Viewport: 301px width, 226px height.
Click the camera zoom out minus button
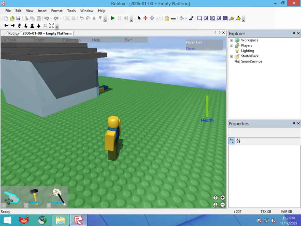[x=223, y=205]
